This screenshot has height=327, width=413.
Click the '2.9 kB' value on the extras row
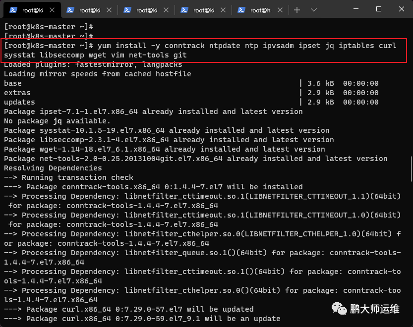[x=321, y=93]
